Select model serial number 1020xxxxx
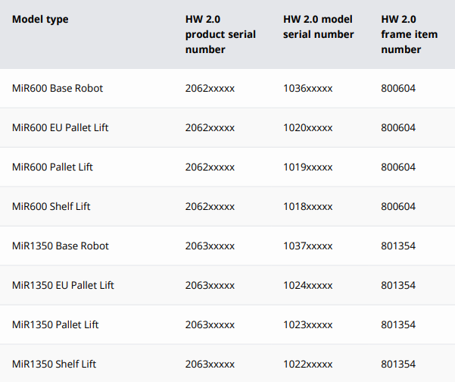 (307, 127)
